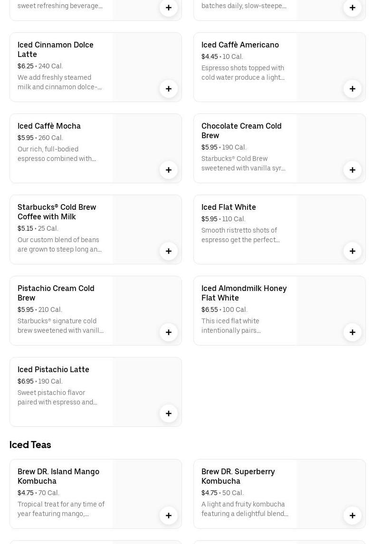Add Island Mango Kombucha to cart
This screenshot has width=382, height=544.
pyautogui.click(x=169, y=516)
